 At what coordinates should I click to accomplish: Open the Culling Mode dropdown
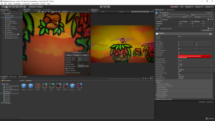[195, 76]
